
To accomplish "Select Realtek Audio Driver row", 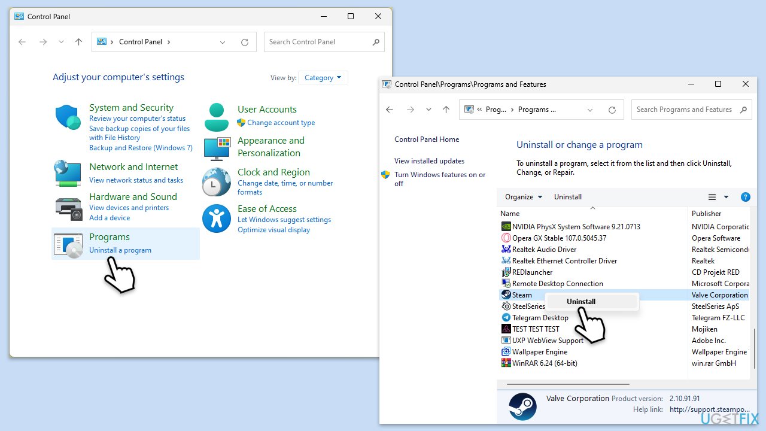I will click(624, 249).
